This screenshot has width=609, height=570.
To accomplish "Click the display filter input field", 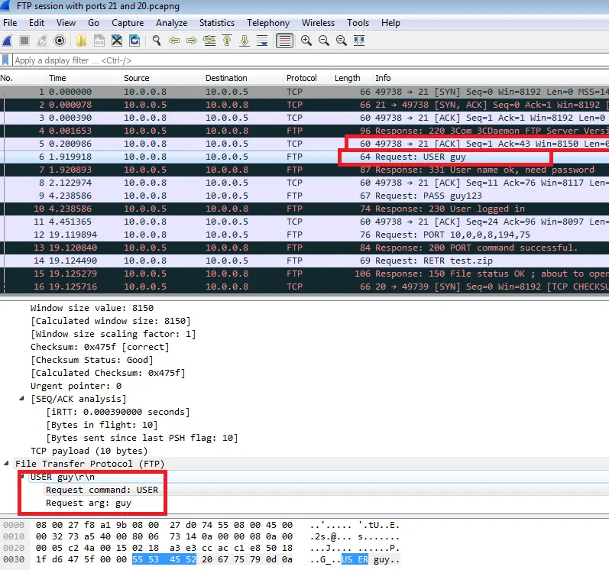I will [x=311, y=60].
